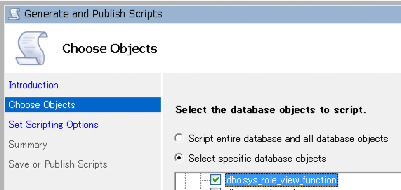Screen dimensions: 401x190
Task: Choose Select specific database objects radio option
Action: [x=179, y=158]
